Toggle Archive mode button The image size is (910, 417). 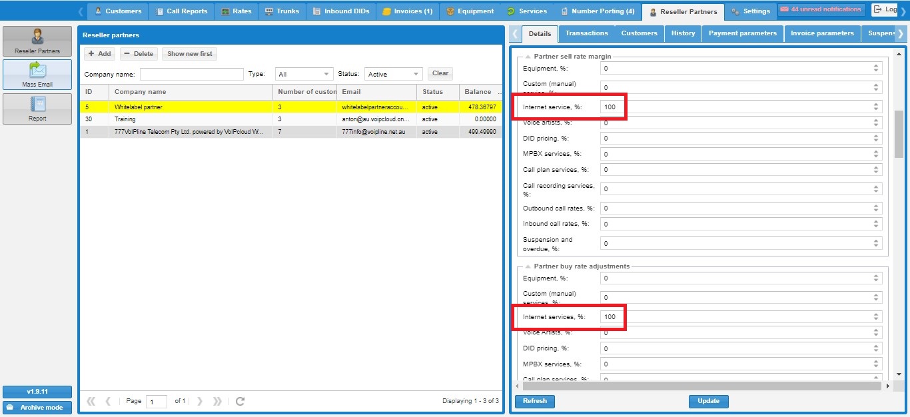37,408
